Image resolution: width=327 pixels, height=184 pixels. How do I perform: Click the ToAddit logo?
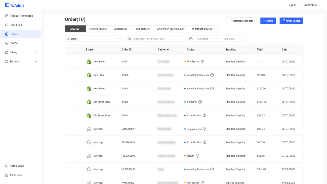coord(15,5)
